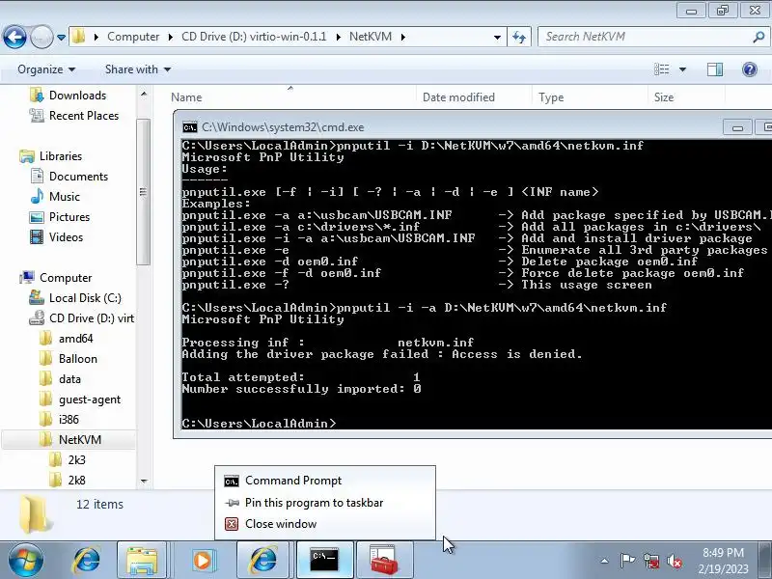Open Windows Explorer taskbar icon
This screenshot has height=579, width=772.
(x=142, y=561)
